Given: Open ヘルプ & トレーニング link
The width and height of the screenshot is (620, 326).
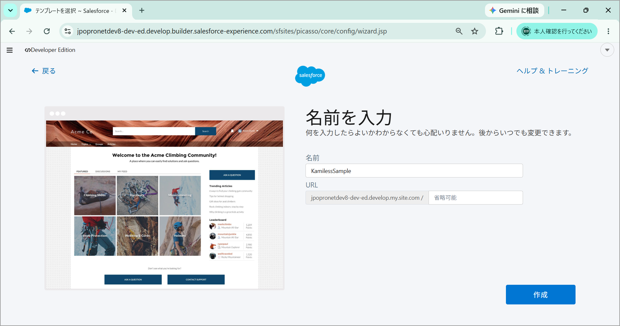Looking at the screenshot, I should tap(552, 71).
